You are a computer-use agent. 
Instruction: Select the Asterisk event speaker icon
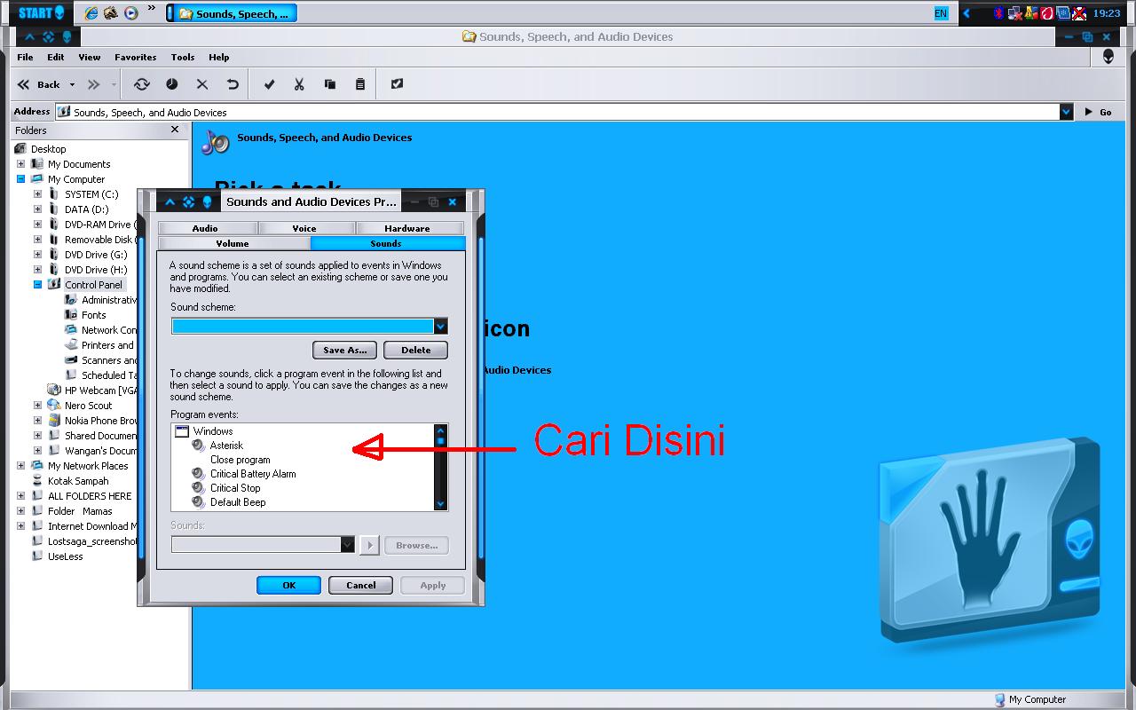pyautogui.click(x=197, y=445)
